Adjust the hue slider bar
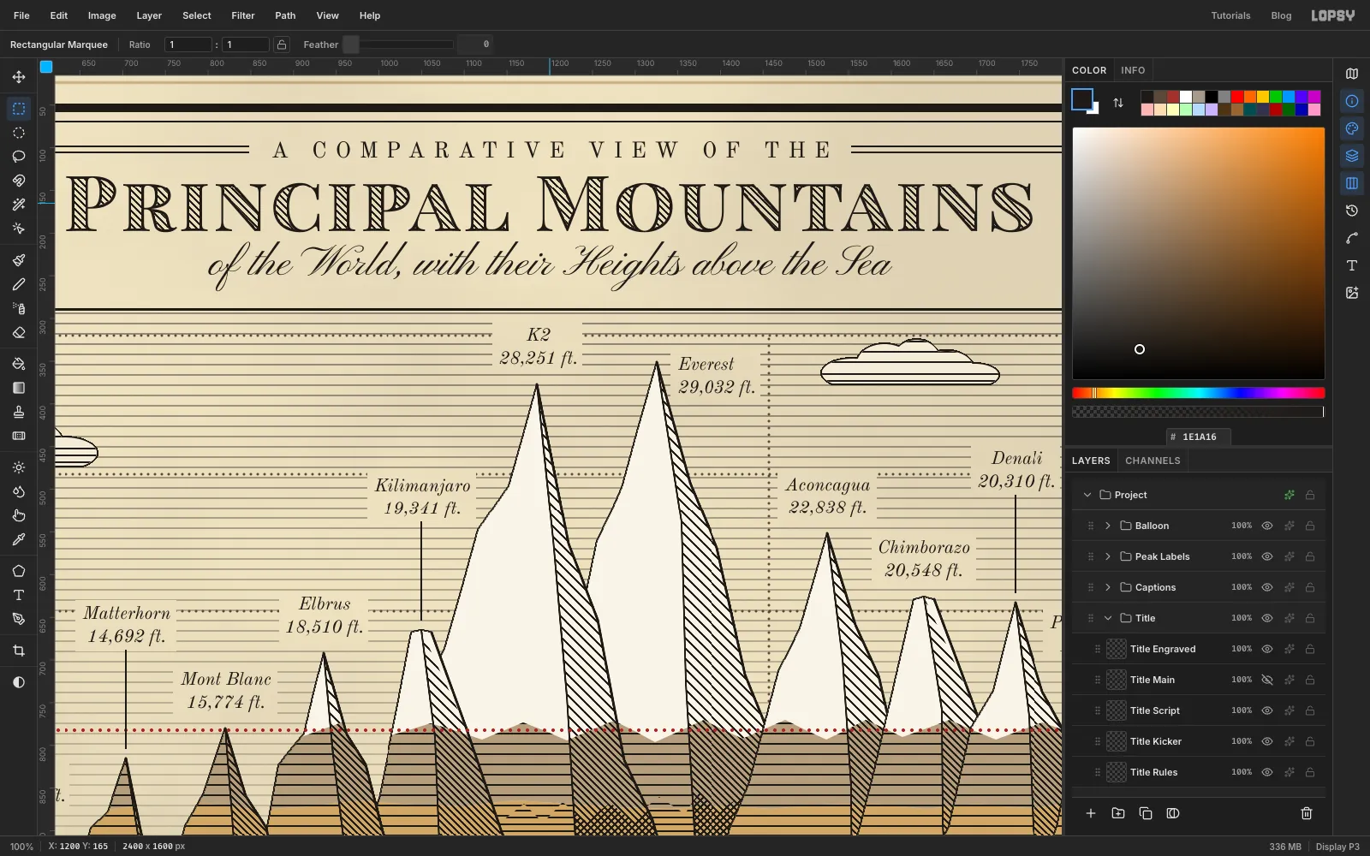The width and height of the screenshot is (1370, 856). point(1199,393)
